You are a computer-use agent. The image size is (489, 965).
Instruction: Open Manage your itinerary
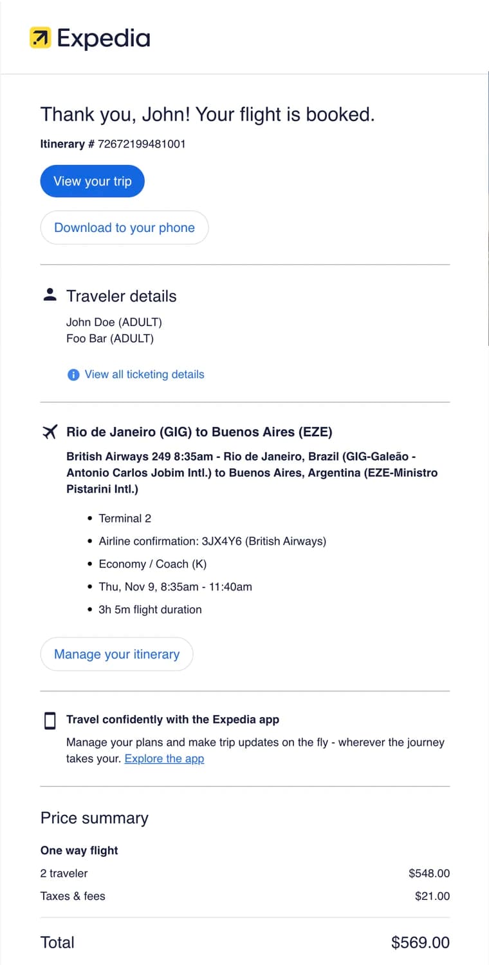click(116, 654)
